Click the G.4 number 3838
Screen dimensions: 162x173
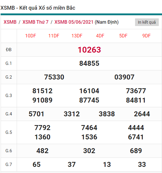pos(107,114)
